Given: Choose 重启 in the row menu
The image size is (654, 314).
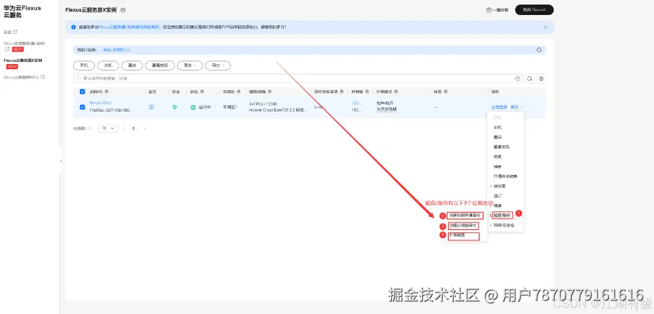Looking at the screenshot, I should click(x=498, y=137).
